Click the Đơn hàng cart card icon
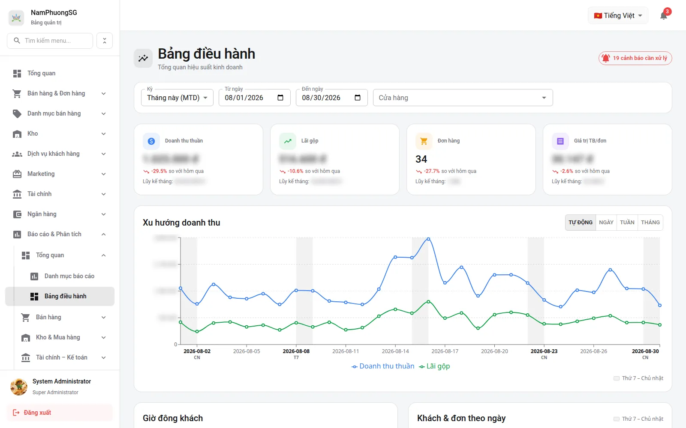The width and height of the screenshot is (686, 428). (x=424, y=141)
